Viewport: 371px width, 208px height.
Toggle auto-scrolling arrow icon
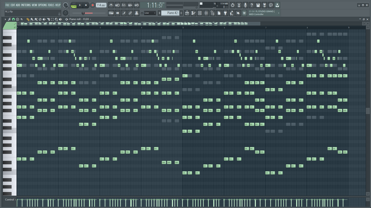pos(117,13)
